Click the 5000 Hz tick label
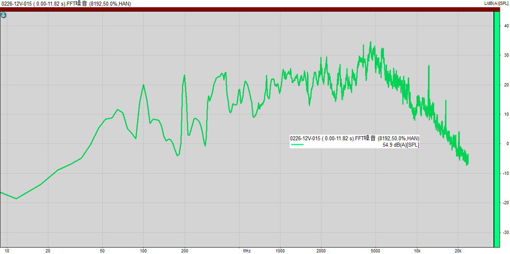Viewport: 510px width, 254px height. pyautogui.click(x=376, y=251)
